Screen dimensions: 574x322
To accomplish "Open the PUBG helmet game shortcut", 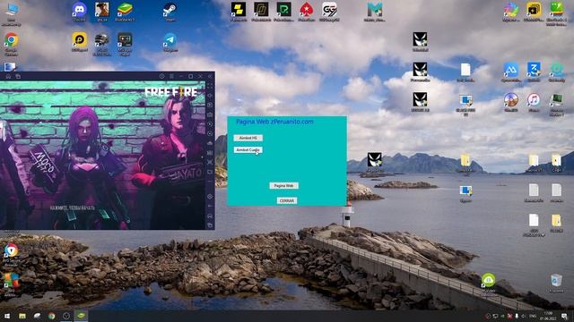I will (101, 44).
